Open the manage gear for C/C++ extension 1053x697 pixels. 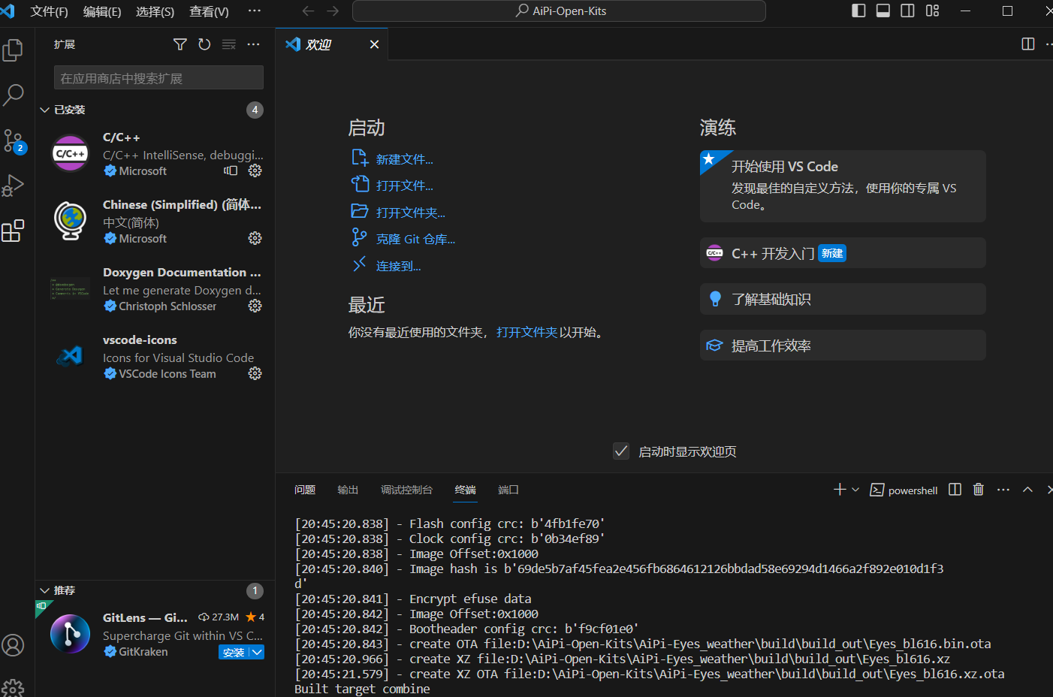pos(255,170)
